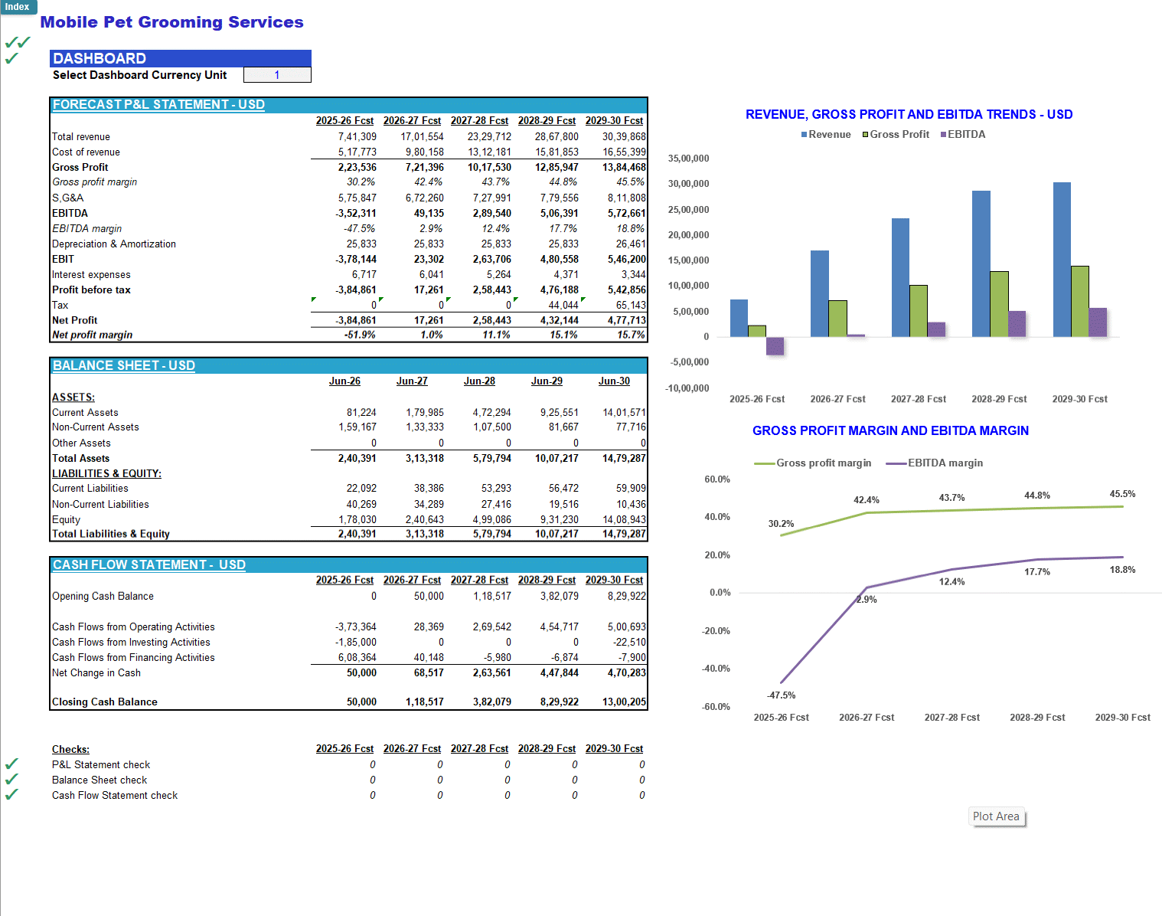This screenshot has width=1162, height=916.
Task: Select the Dashboard Currency Unit input cell
Action: tap(277, 75)
